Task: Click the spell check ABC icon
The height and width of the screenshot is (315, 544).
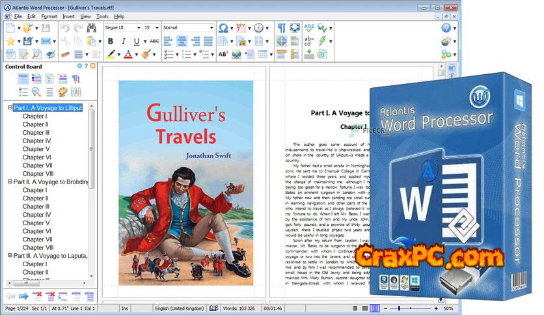Action: (309, 28)
